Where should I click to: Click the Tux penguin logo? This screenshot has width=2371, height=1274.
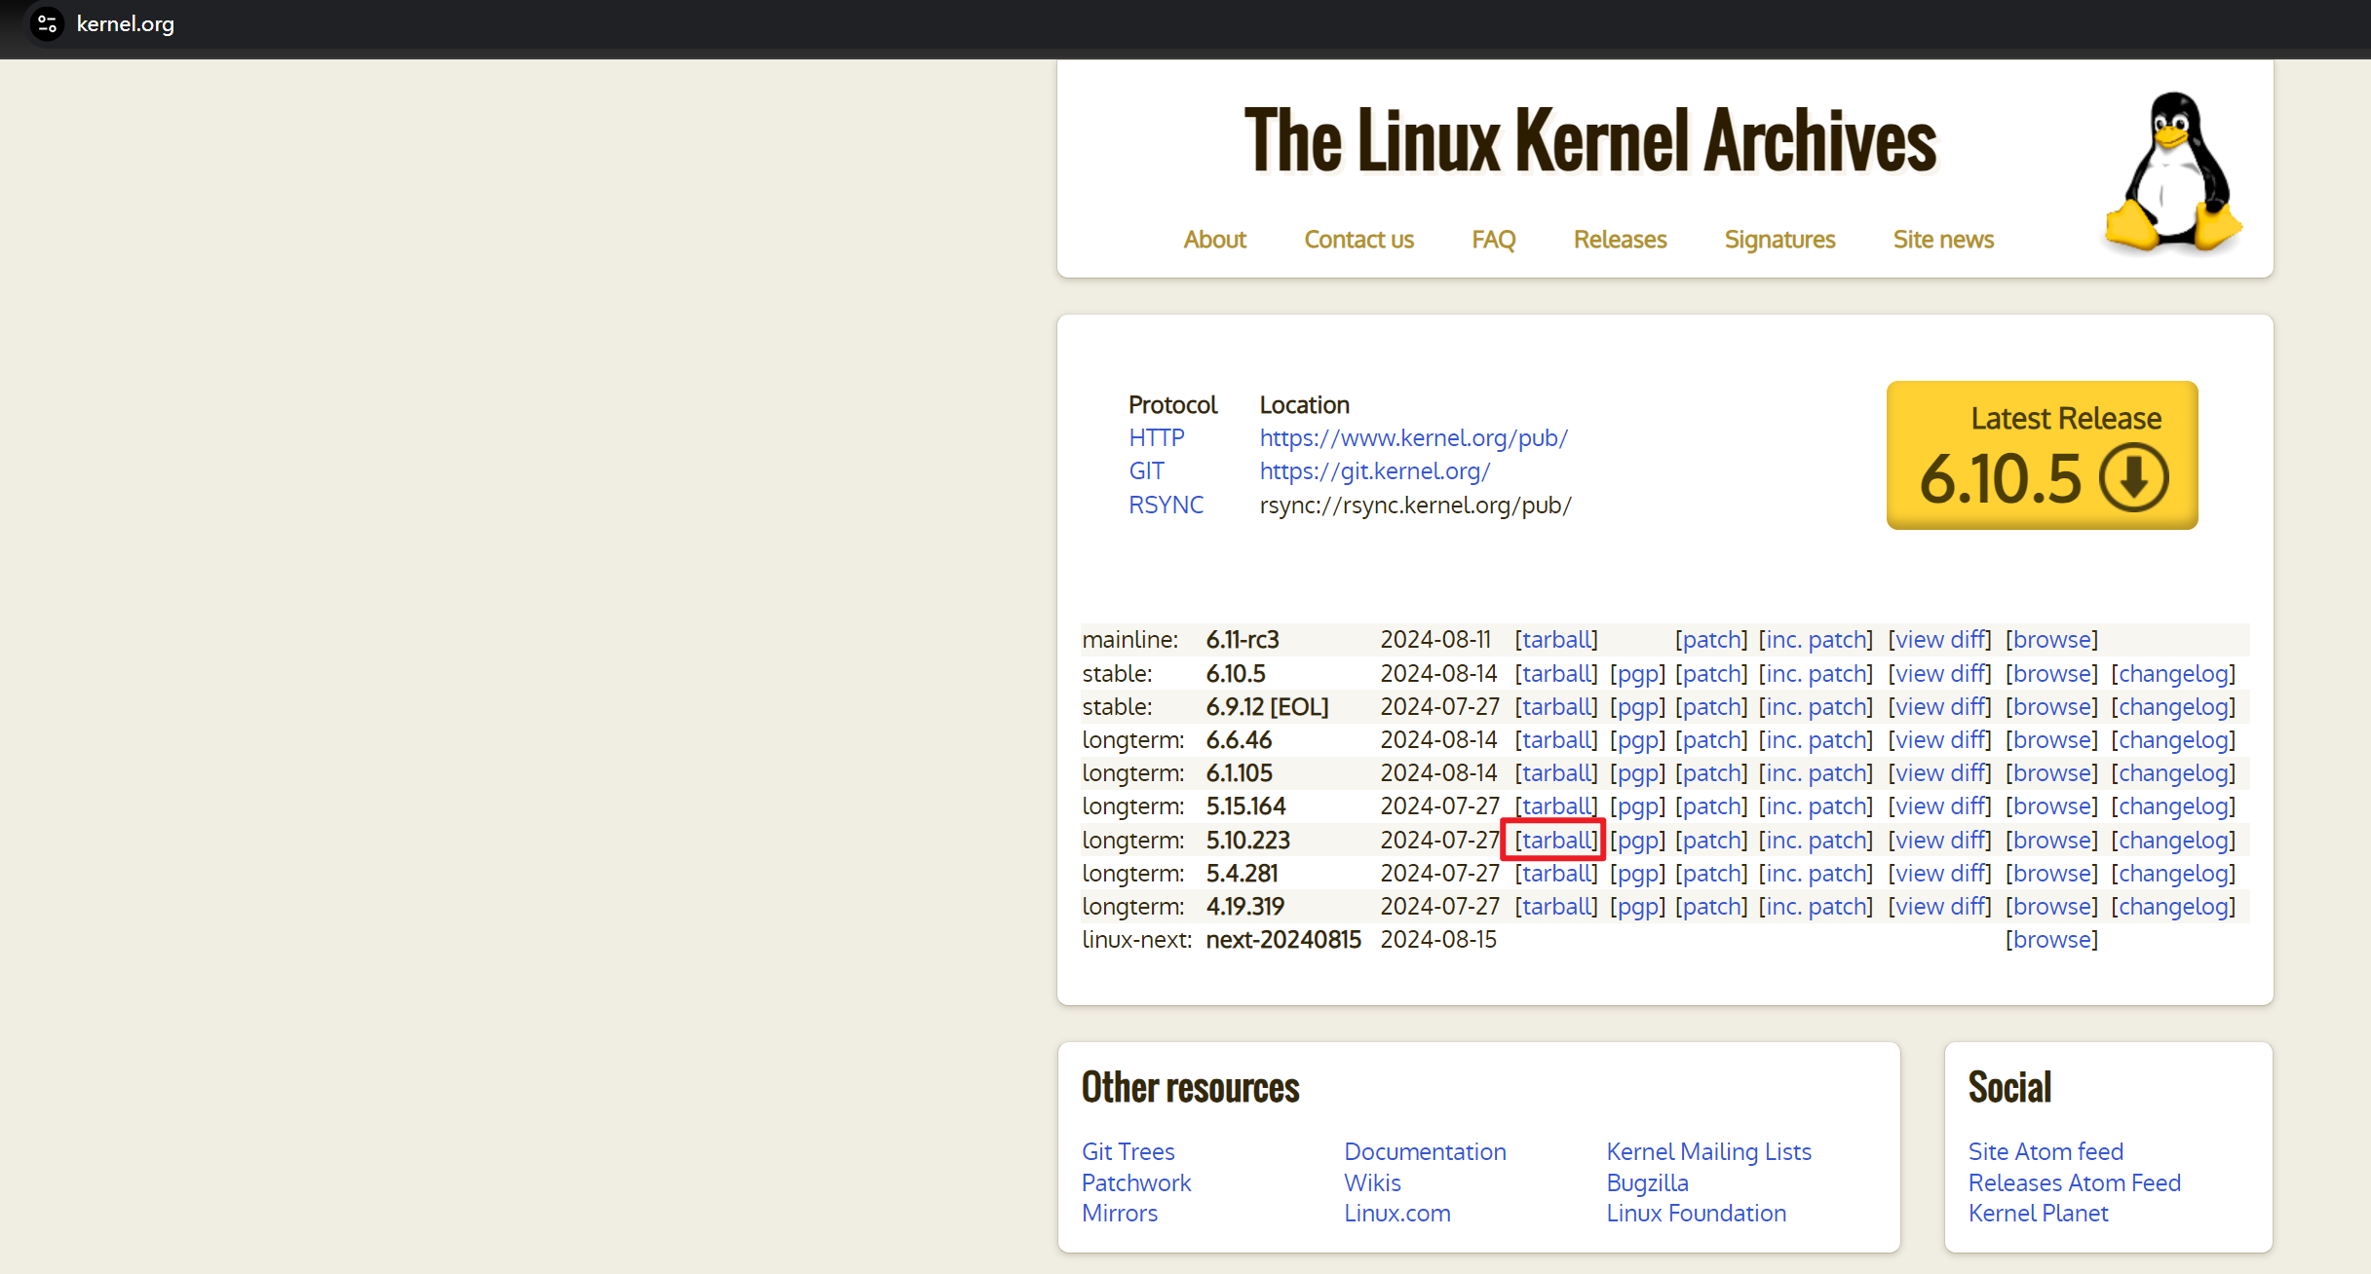2173,172
